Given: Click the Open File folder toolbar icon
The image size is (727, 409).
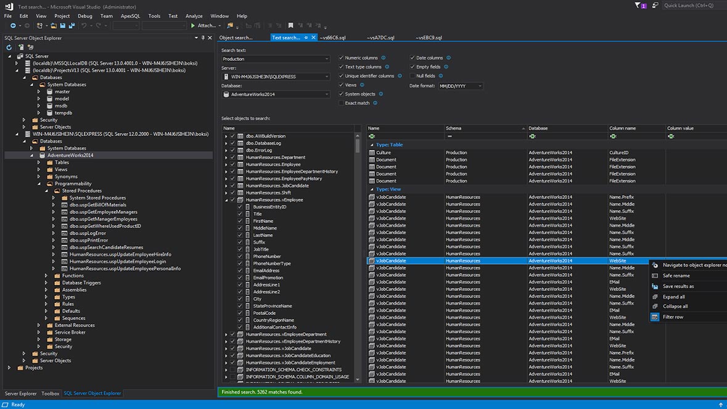Looking at the screenshot, I should [x=54, y=25].
